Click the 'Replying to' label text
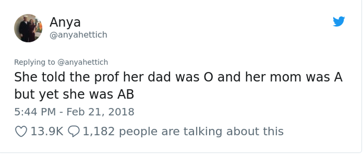This screenshot has width=363, height=154. coord(35,62)
